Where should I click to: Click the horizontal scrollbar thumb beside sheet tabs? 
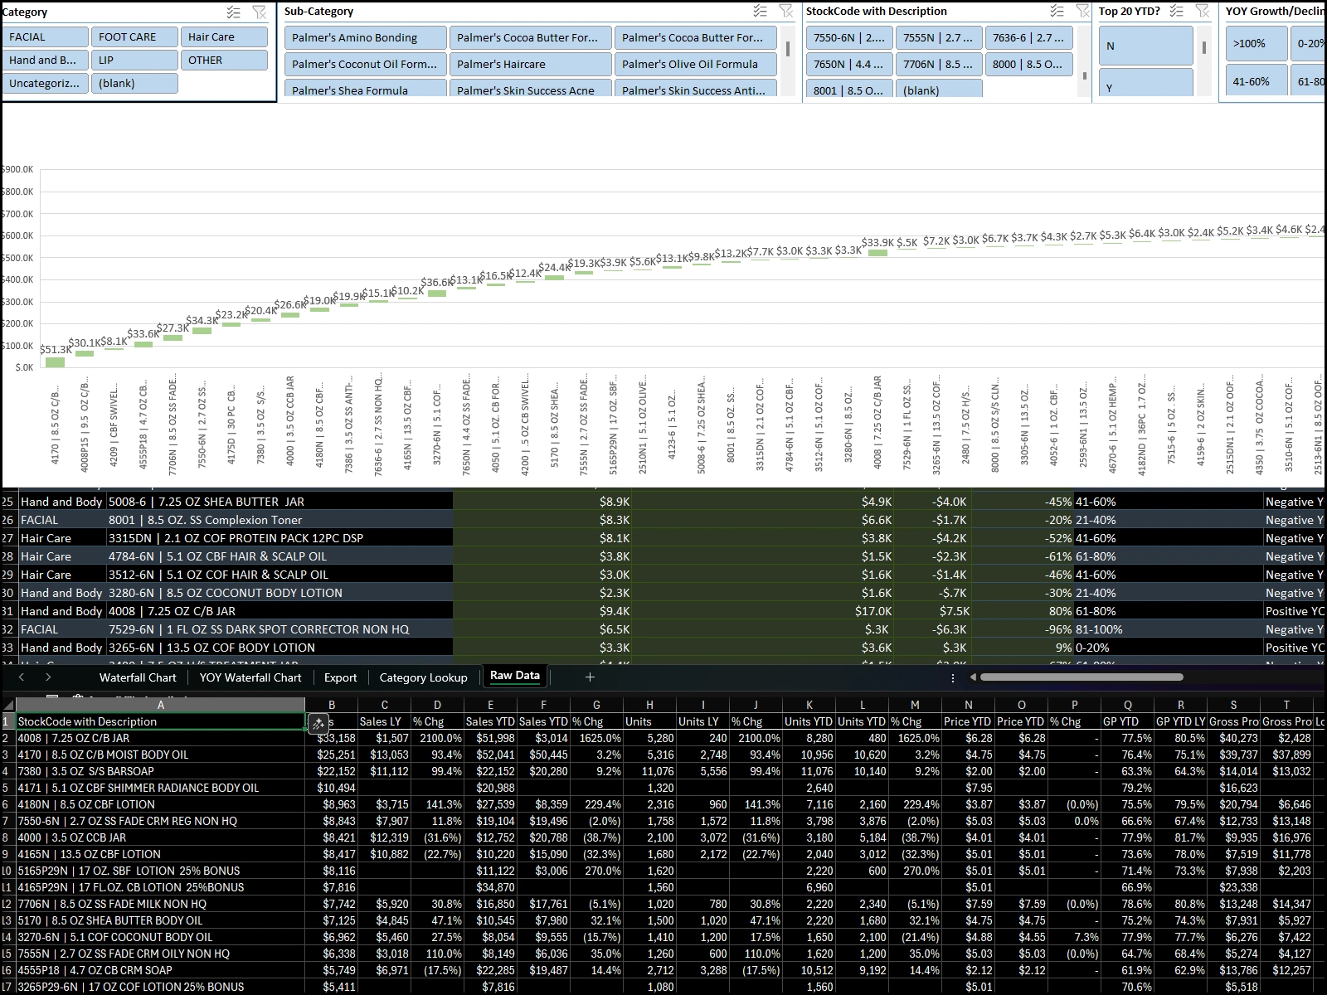[x=1082, y=677]
